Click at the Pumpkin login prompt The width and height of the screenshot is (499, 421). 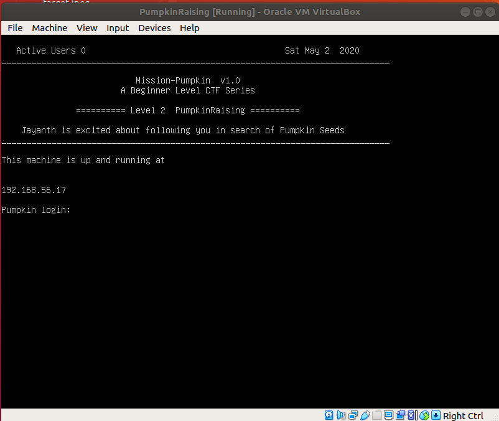coord(35,210)
